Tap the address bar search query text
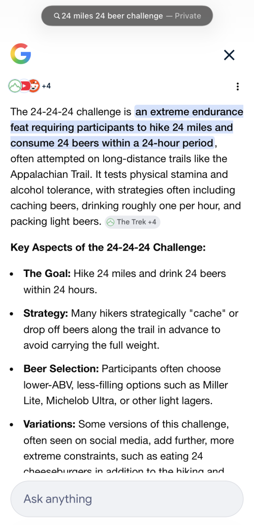The image size is (254, 525). coord(112,16)
